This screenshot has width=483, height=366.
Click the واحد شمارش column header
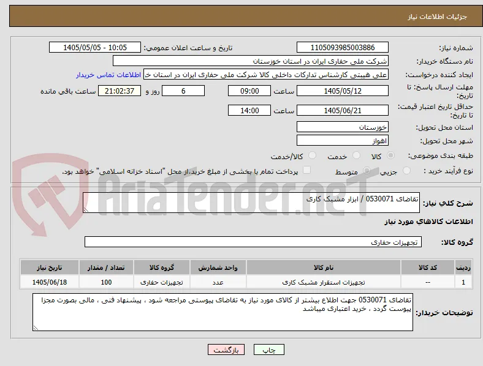[218, 267]
